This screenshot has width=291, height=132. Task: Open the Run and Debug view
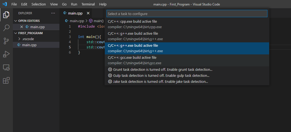pos(6,54)
